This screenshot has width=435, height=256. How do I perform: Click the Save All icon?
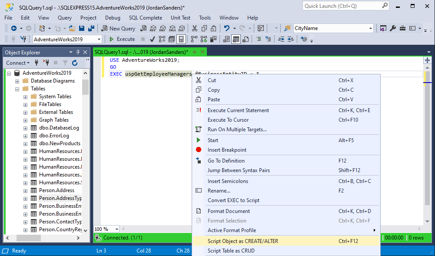point(91,28)
